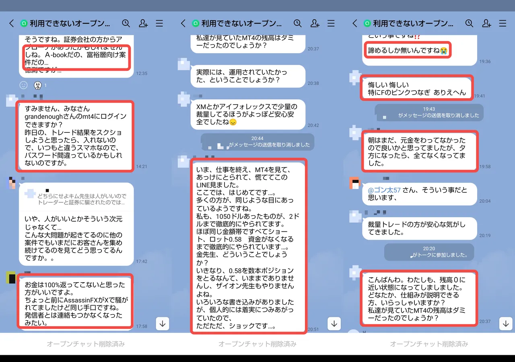515x362 pixels.
Task: Tap the back arrow in the right screenshot
Action: (x=354, y=23)
